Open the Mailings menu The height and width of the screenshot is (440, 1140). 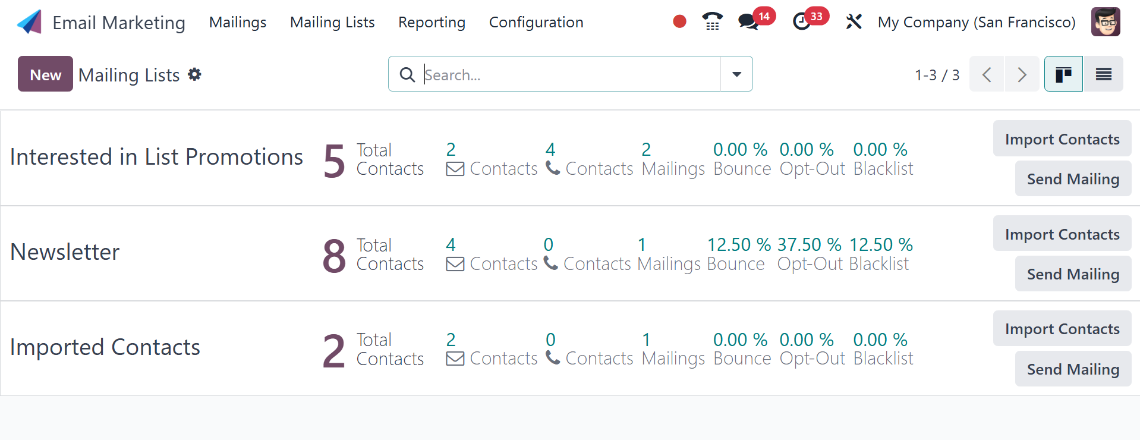[x=238, y=22]
